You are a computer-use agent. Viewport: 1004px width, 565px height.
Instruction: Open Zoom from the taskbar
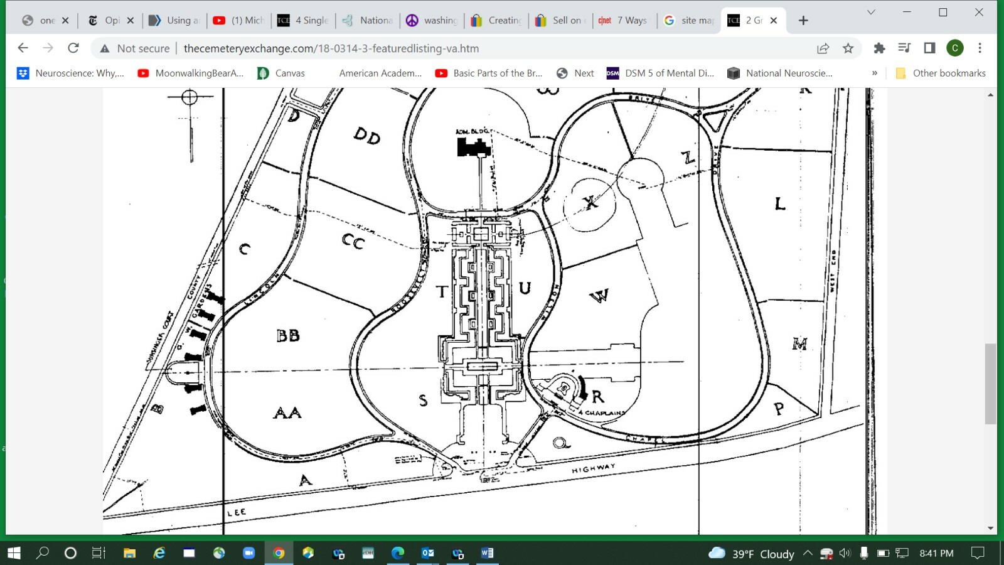pos(249,553)
